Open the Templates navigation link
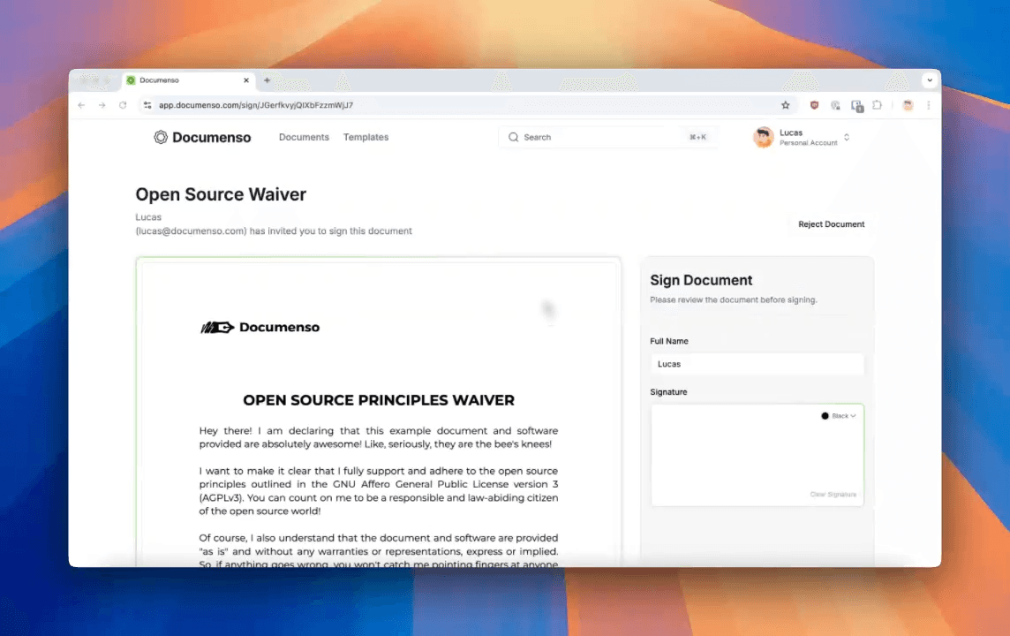Screen dimensions: 1010x636 pyautogui.click(x=366, y=137)
